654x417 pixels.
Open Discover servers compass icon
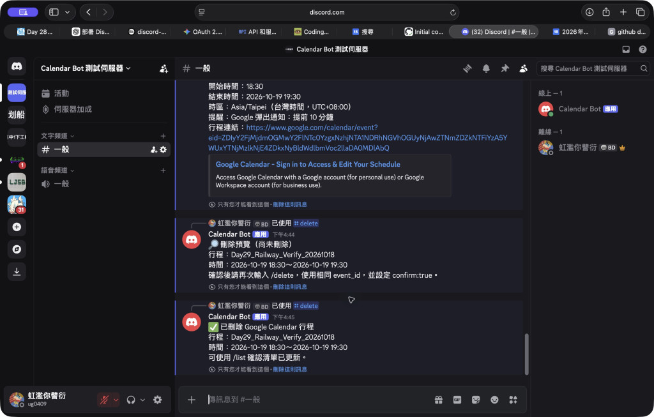(17, 249)
